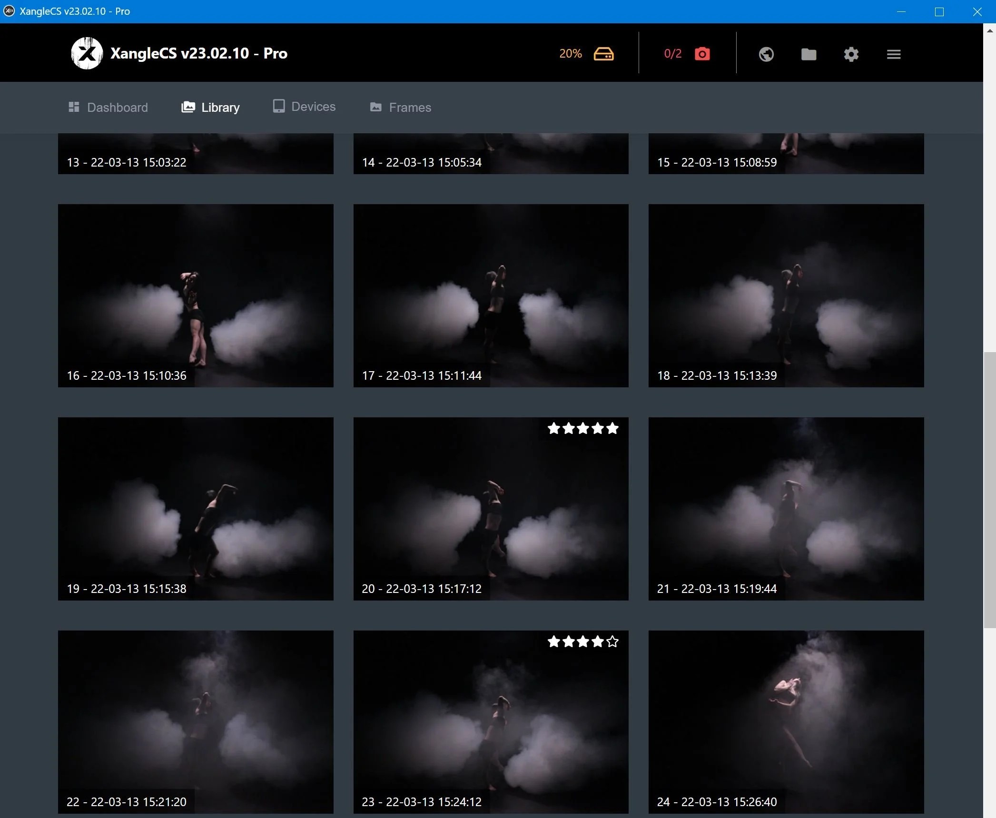This screenshot has height=818, width=996.
Task: Switch to the Dashboard tab
Action: click(x=108, y=107)
